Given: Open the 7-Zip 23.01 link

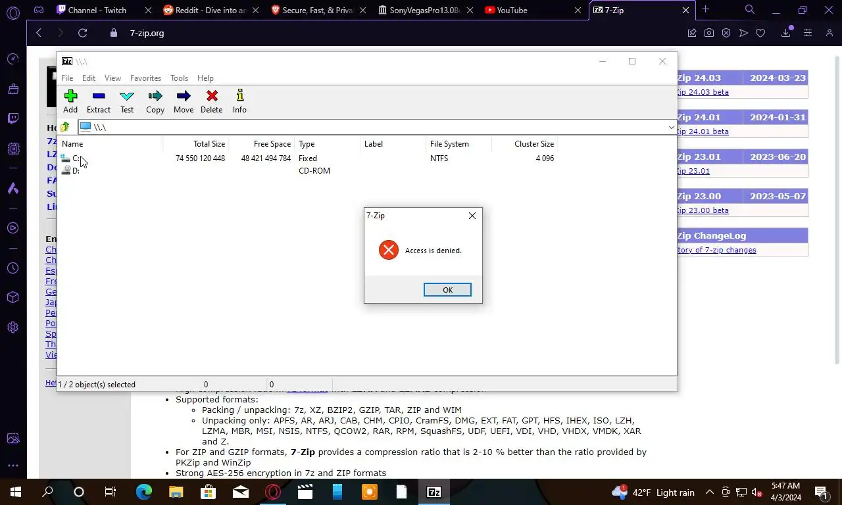Looking at the screenshot, I should [693, 171].
